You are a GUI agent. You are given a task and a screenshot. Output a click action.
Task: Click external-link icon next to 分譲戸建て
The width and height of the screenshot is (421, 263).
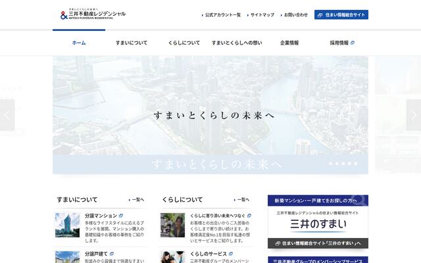[112, 254]
